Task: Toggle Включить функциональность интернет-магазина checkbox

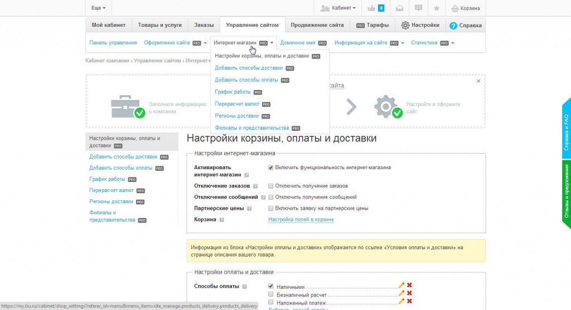Action: [x=270, y=168]
